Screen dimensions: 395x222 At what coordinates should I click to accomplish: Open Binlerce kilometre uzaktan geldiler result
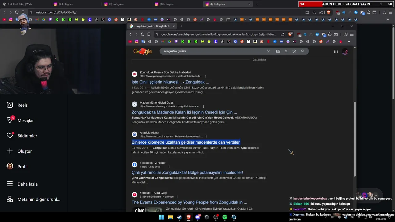click(x=185, y=142)
